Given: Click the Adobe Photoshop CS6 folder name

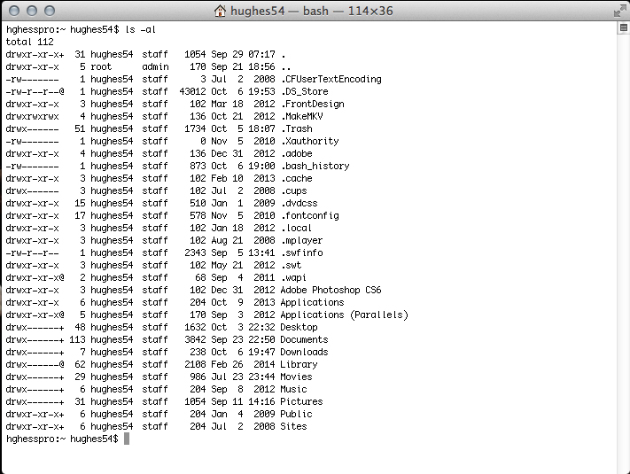Looking at the screenshot, I should point(331,290).
